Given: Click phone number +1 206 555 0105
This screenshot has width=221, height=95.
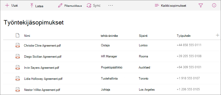Looking at the screenshot, I should (188, 89).
